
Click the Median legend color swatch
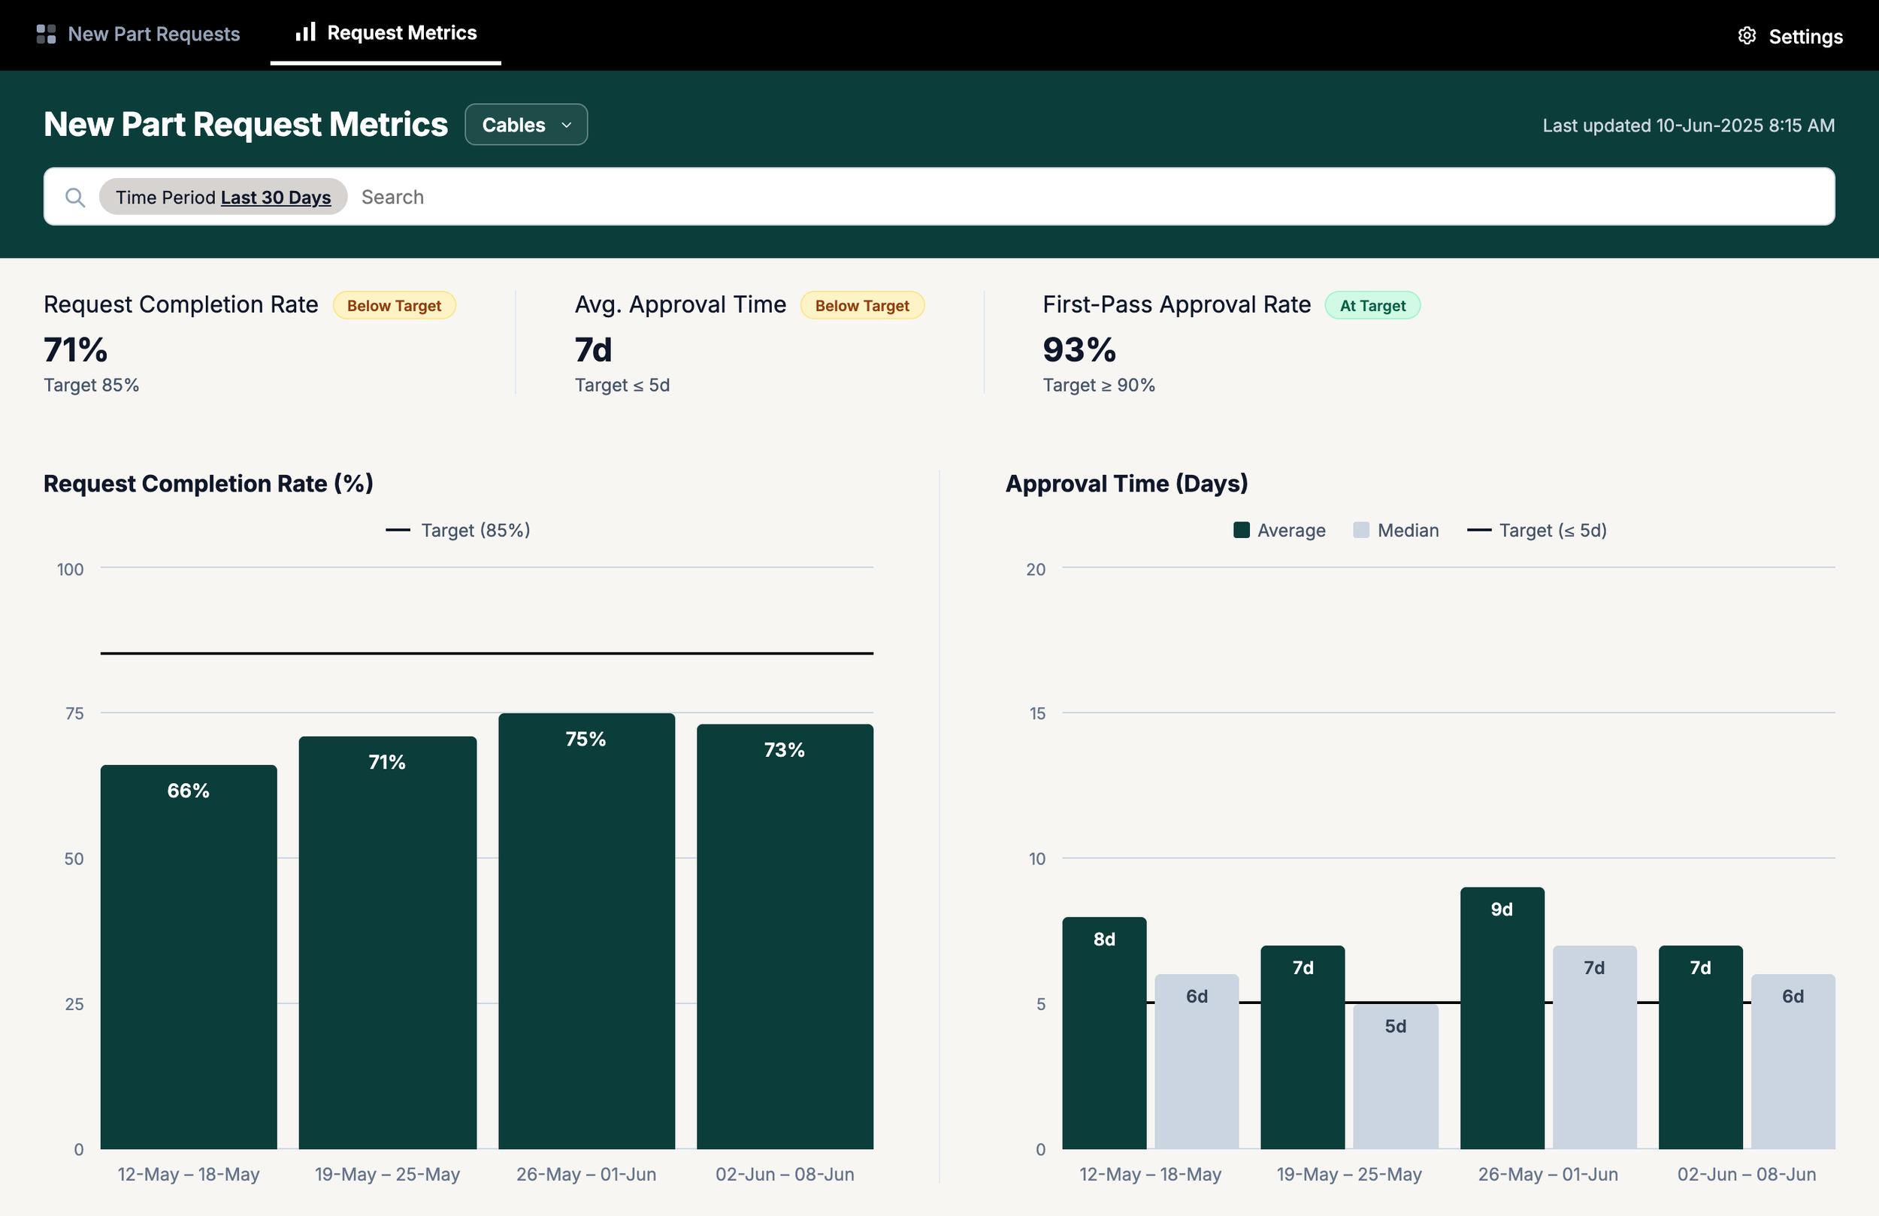[x=1361, y=530]
